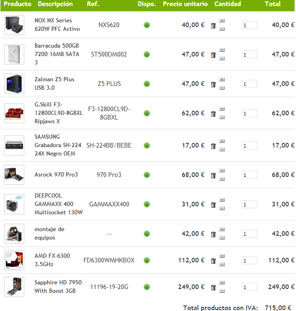296x311 pixels.
Task: Click the quantity field for Asrock 970 Pro3
Action: coord(250,175)
